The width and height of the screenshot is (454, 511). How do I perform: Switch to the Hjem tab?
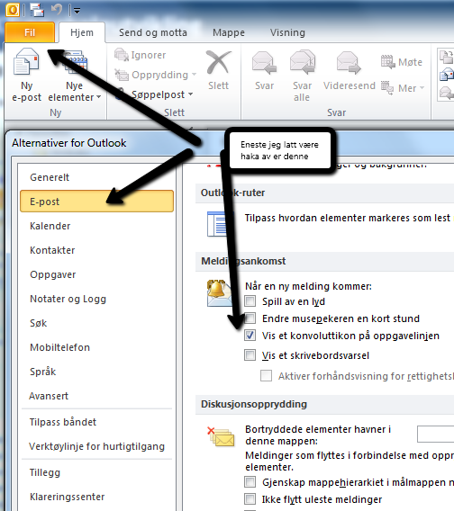point(82,32)
